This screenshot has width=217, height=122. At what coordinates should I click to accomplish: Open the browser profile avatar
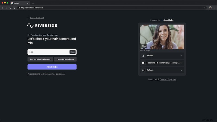coord(210,8)
